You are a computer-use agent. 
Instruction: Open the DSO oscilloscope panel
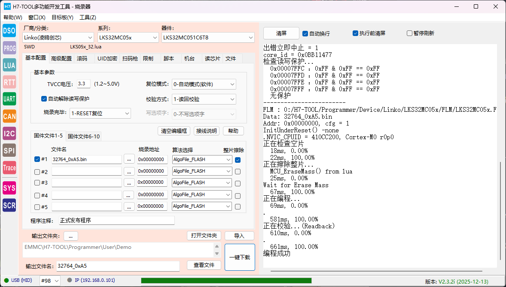[x=9, y=31]
